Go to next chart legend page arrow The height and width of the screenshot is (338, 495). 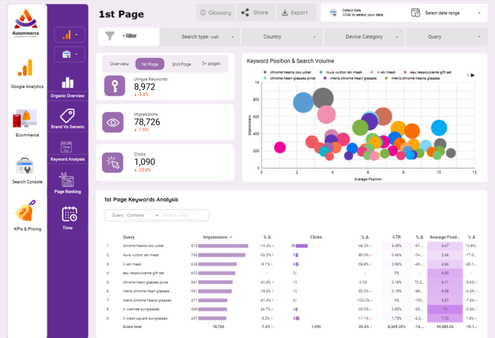tap(473, 75)
